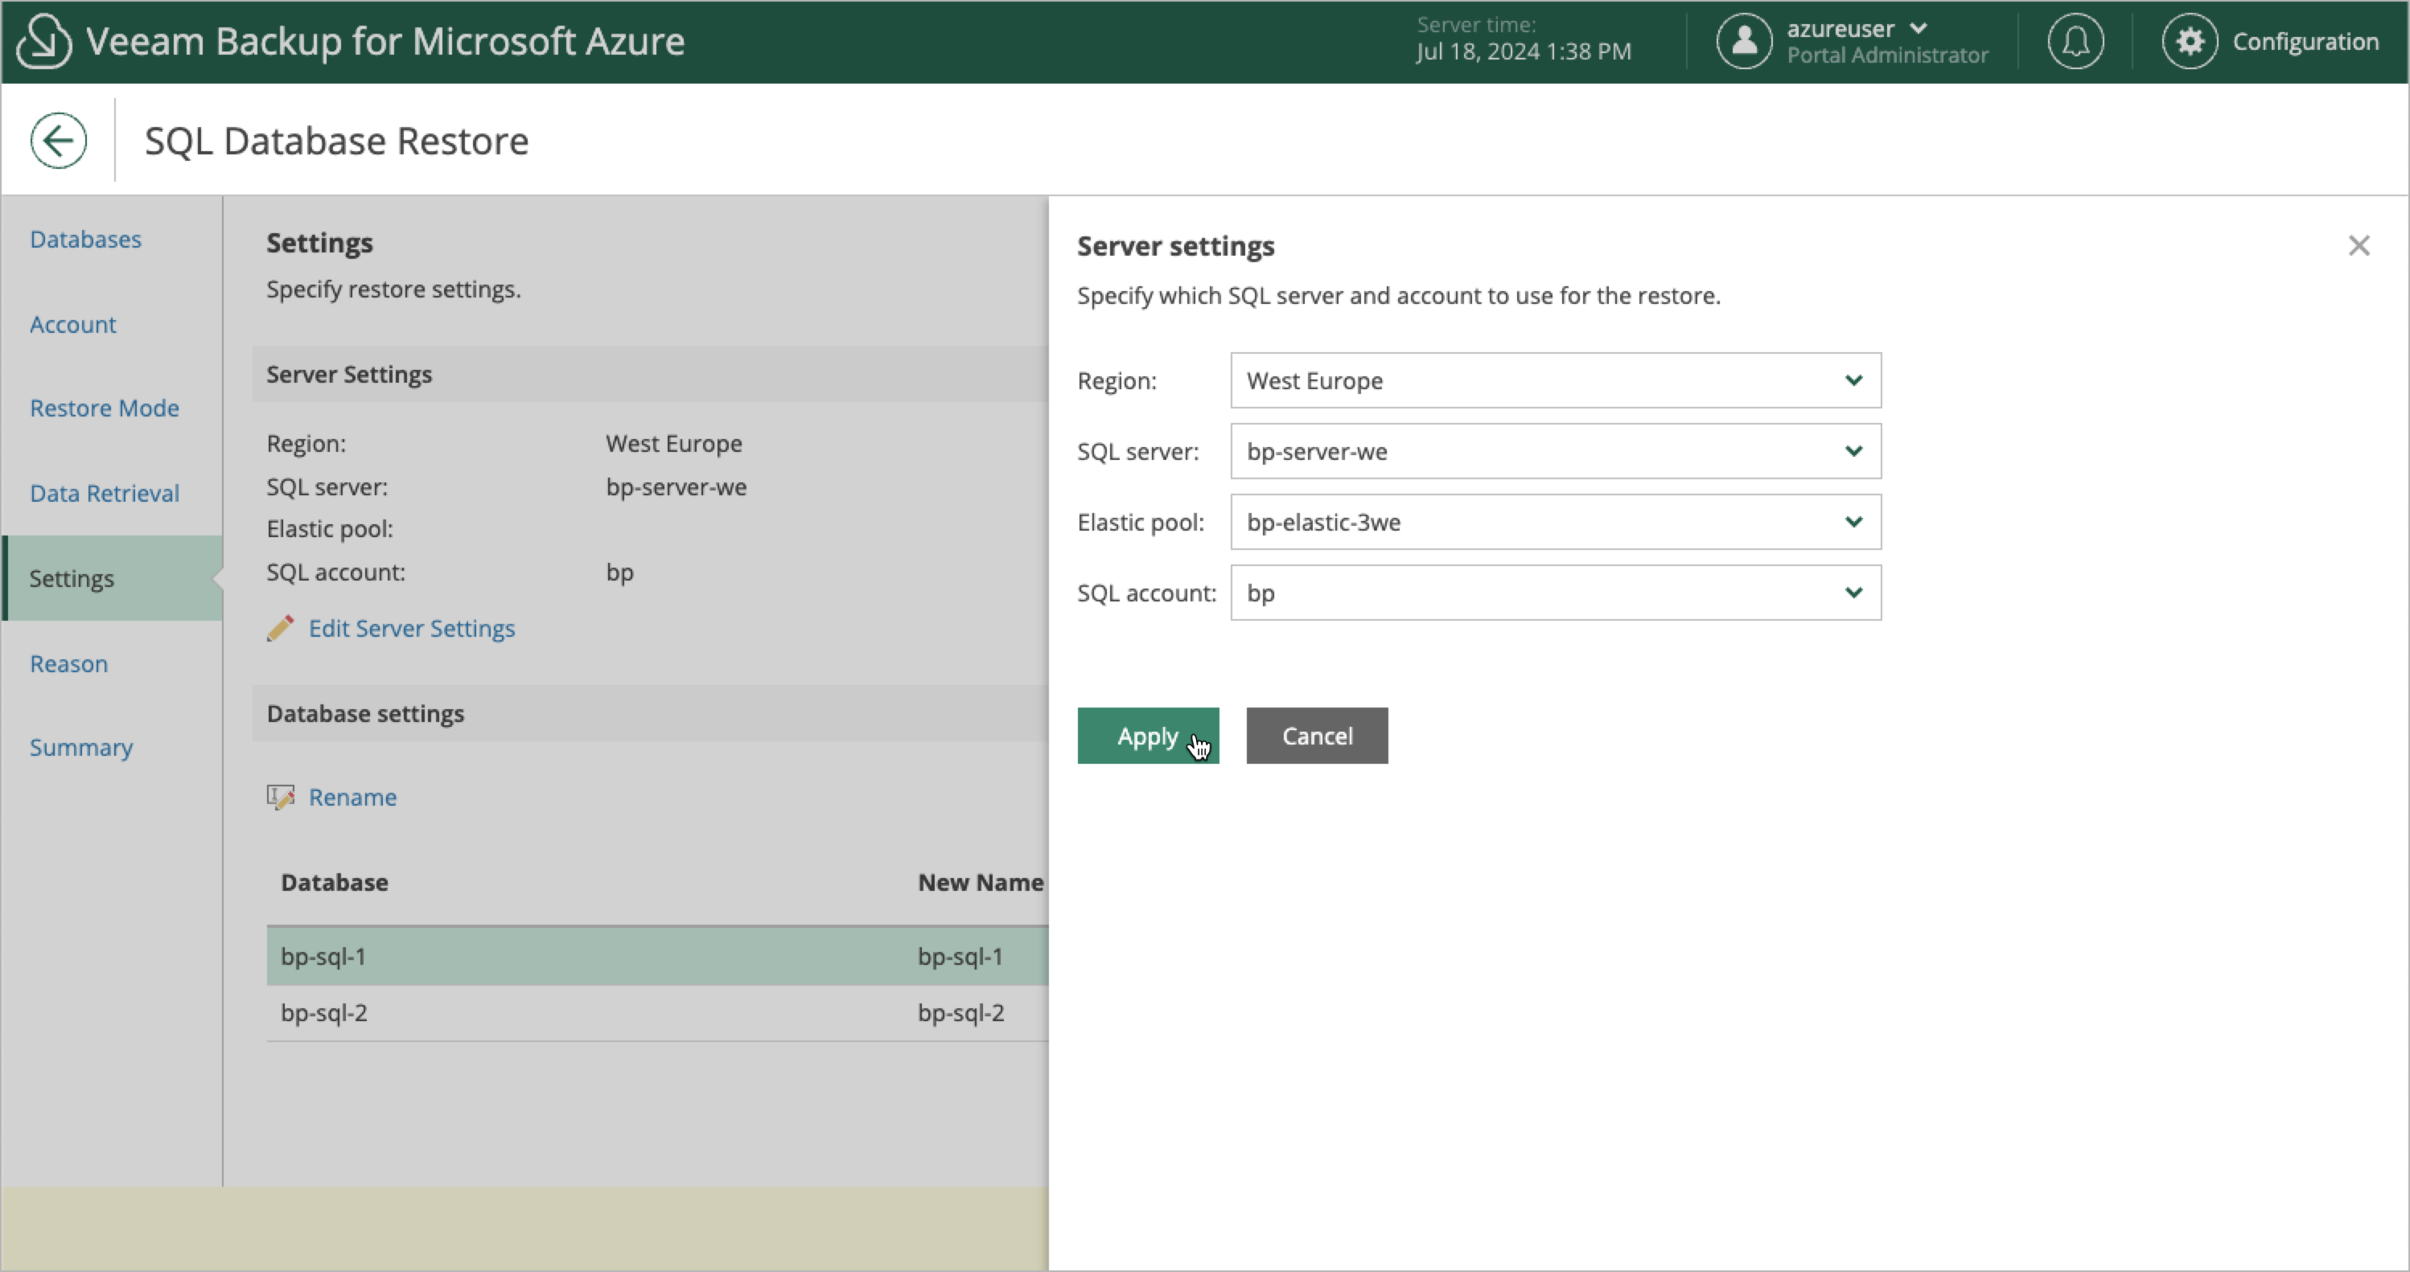This screenshot has width=2410, height=1272.
Task: Click the SQL Database Restore page title
Action: coord(336,142)
